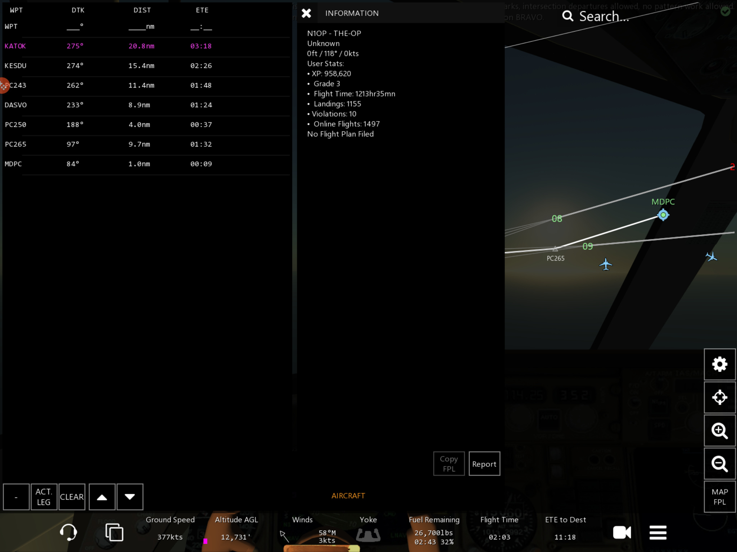737x552 pixels.
Task: Move waypoint down with down arrow
Action: [x=130, y=497]
